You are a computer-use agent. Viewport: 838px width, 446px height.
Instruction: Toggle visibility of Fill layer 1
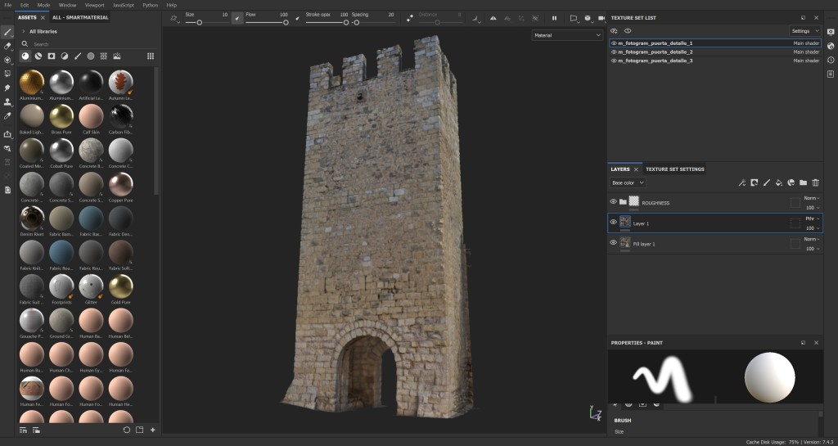pos(613,242)
